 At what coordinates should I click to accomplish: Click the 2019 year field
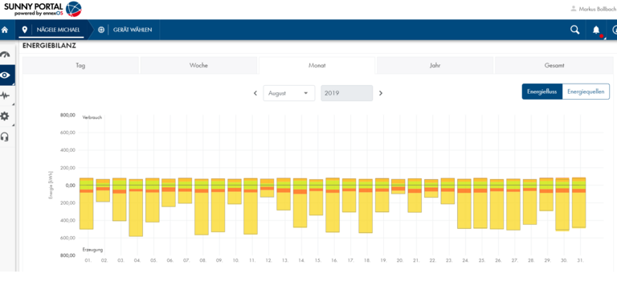coord(347,93)
